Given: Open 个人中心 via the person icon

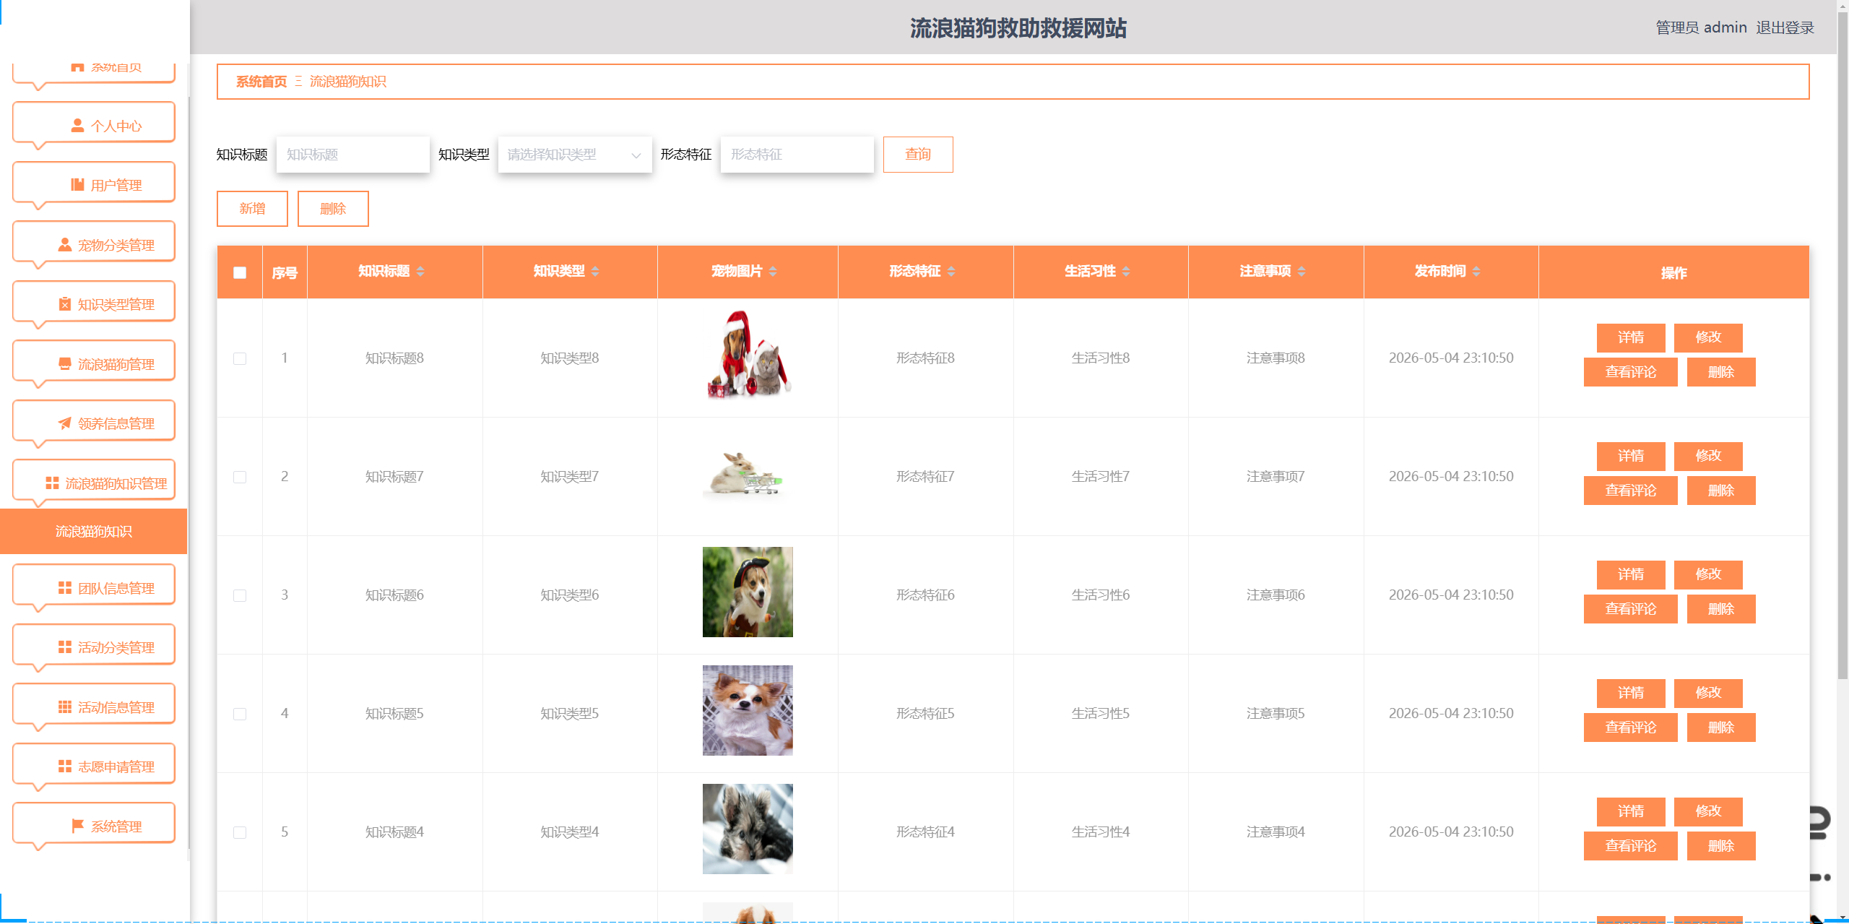Looking at the screenshot, I should (x=77, y=124).
